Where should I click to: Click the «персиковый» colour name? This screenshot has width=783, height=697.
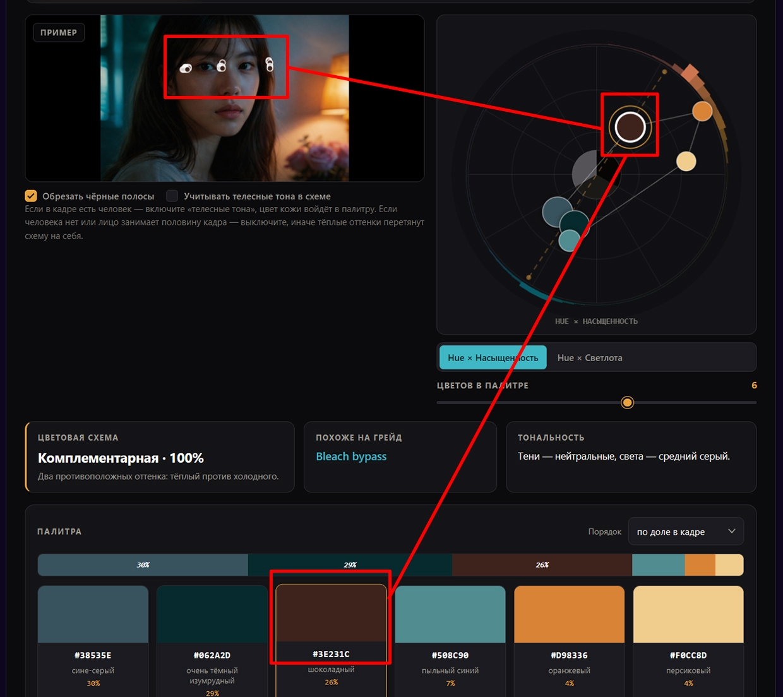click(688, 670)
